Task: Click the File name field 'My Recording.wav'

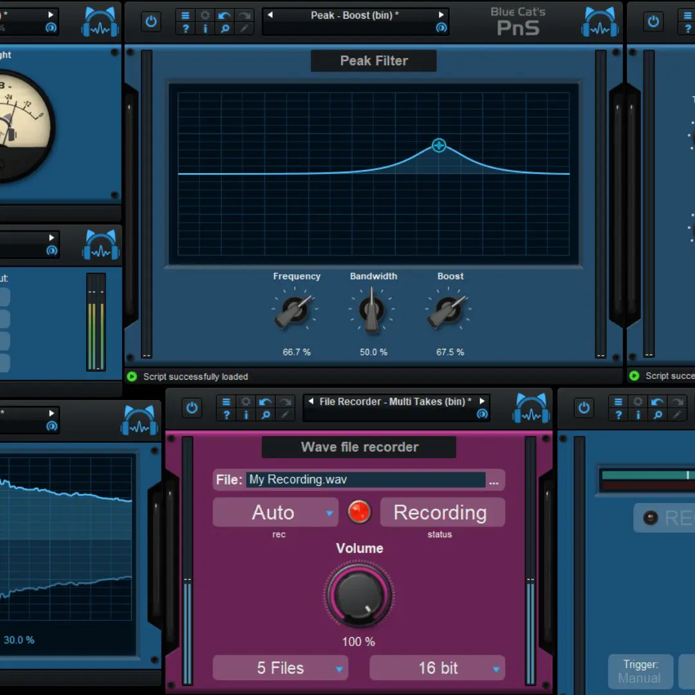Action: (x=366, y=479)
